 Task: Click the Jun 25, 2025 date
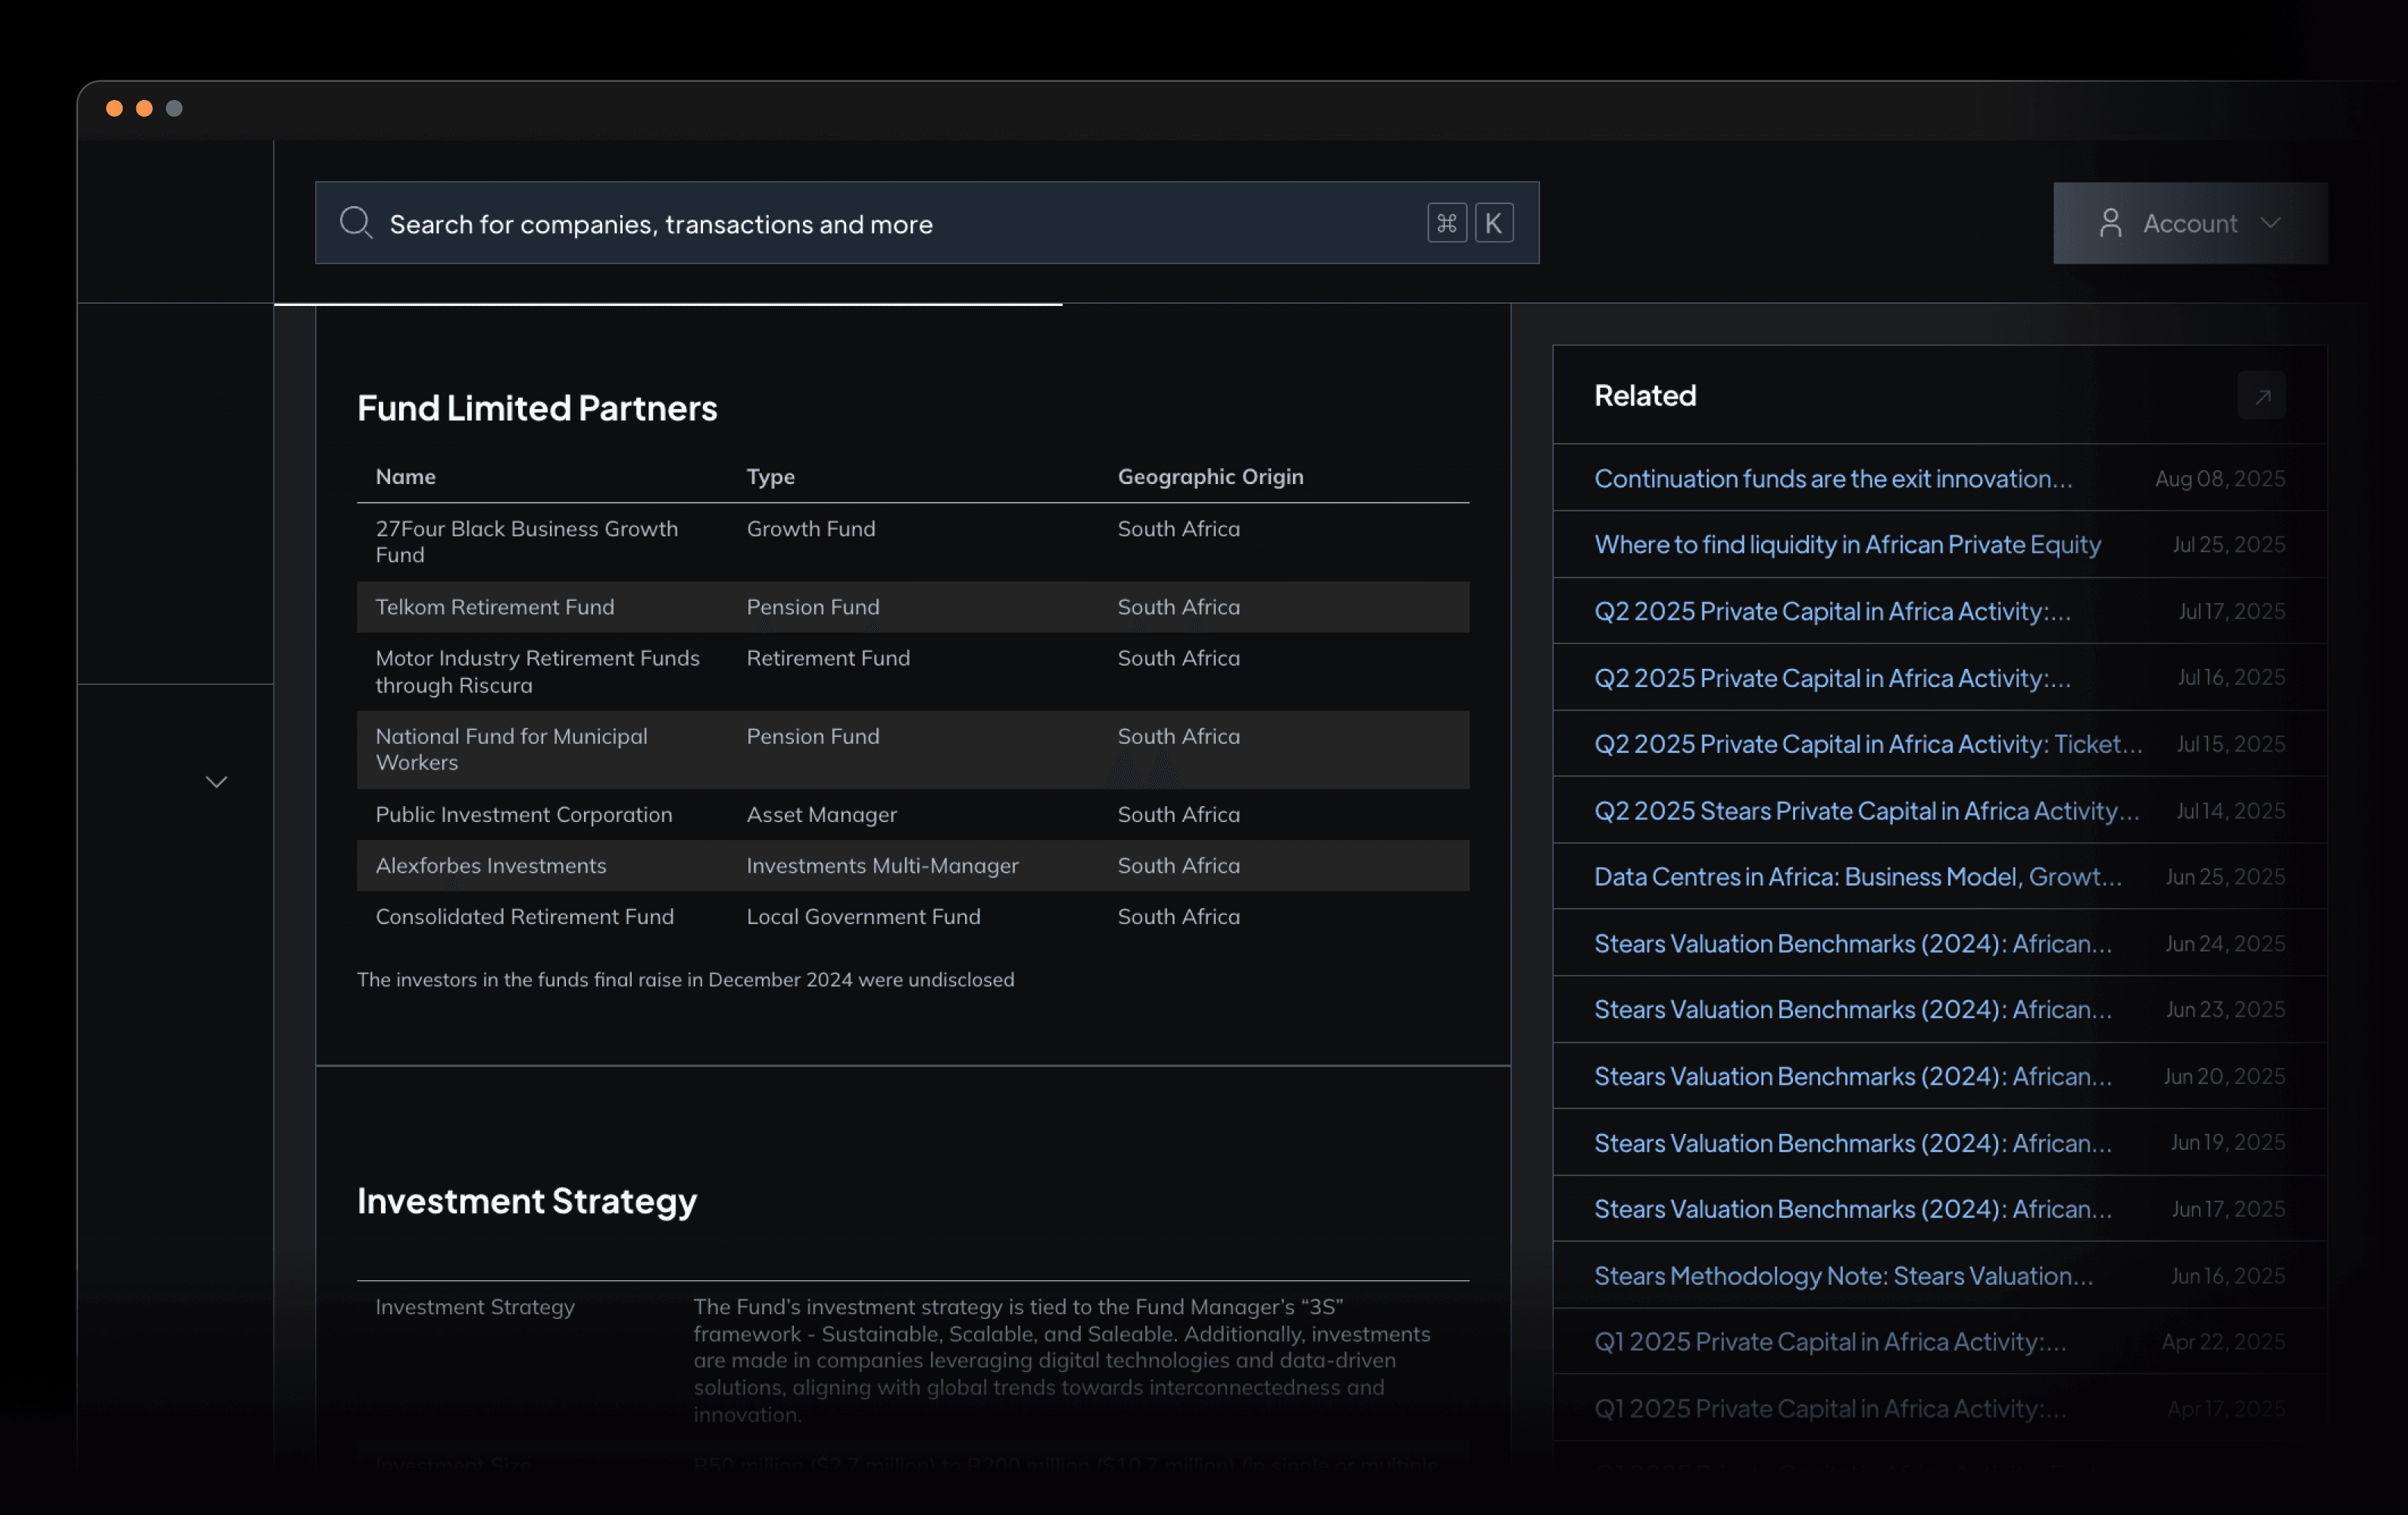pyautogui.click(x=2225, y=877)
